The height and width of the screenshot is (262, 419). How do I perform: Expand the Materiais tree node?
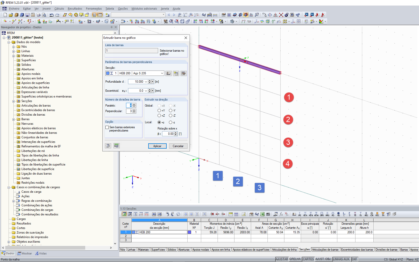tap(14, 56)
